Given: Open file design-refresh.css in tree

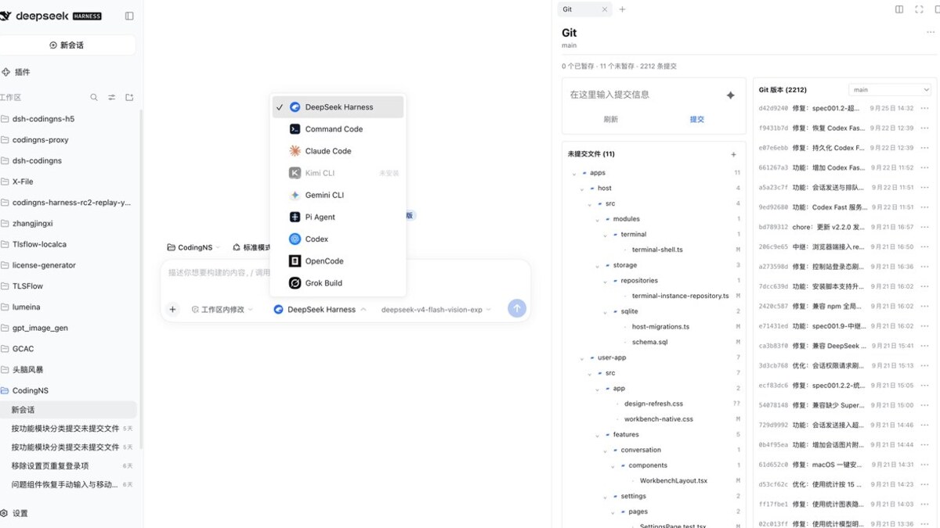Looking at the screenshot, I should tap(653, 404).
